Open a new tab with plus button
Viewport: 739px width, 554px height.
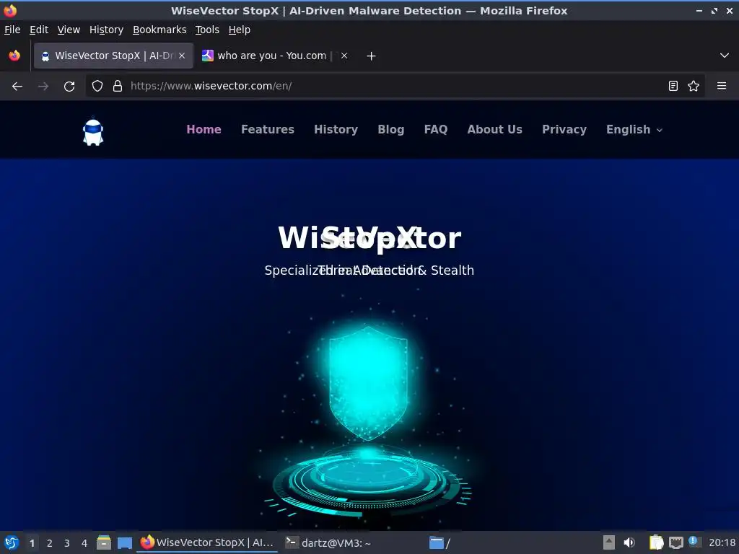372,56
